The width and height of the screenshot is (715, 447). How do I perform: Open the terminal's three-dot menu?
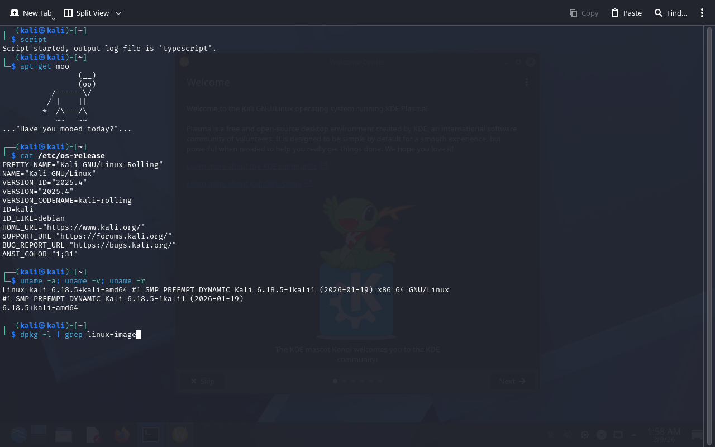coord(702,13)
